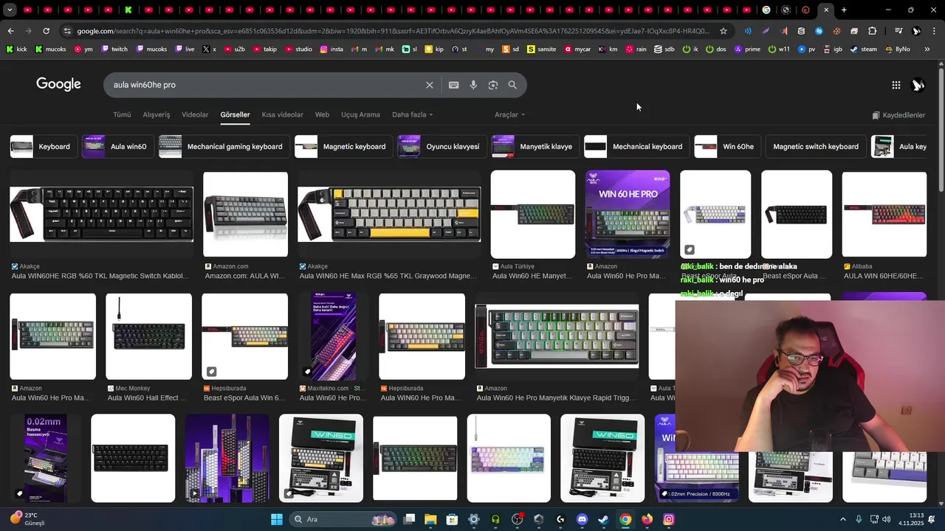
Task: Open the weather widget showing 23°C Güneşli
Action: 28,519
